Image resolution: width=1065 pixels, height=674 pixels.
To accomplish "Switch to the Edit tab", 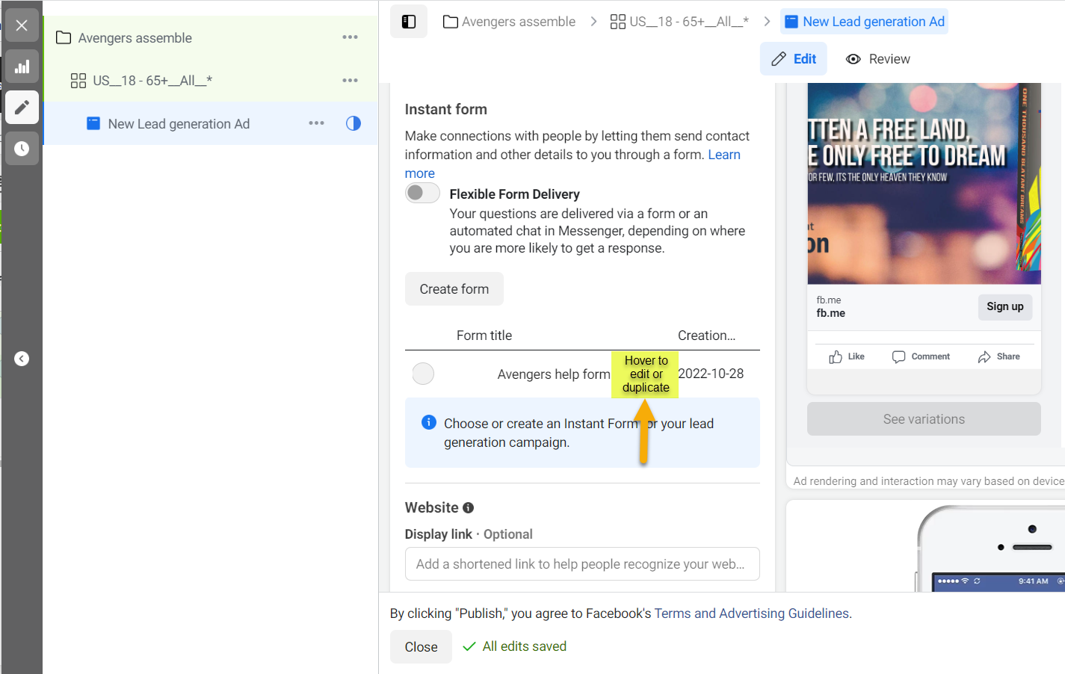I will pos(794,59).
